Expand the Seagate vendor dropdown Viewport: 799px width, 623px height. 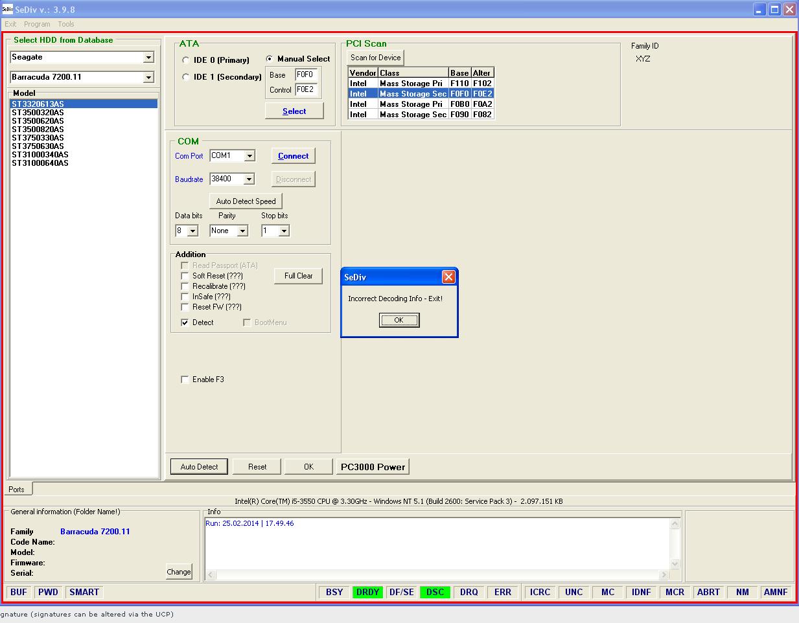148,58
